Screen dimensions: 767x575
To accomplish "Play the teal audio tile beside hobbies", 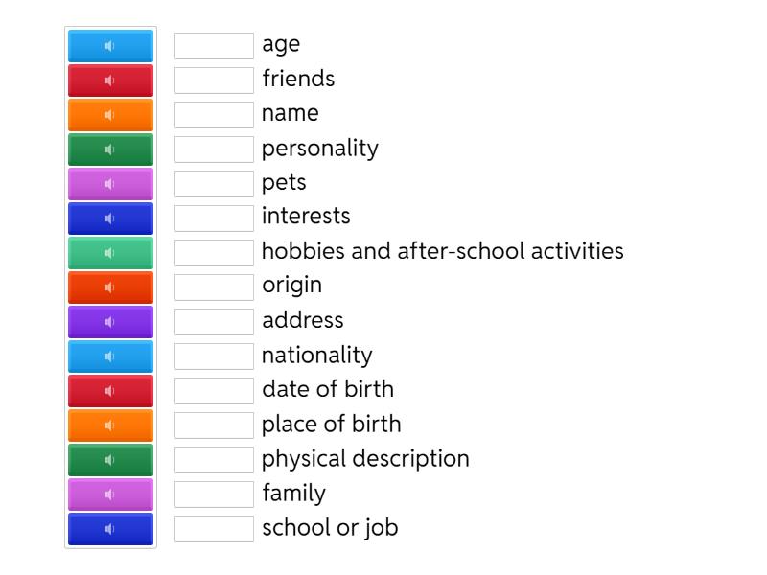I will coord(110,253).
